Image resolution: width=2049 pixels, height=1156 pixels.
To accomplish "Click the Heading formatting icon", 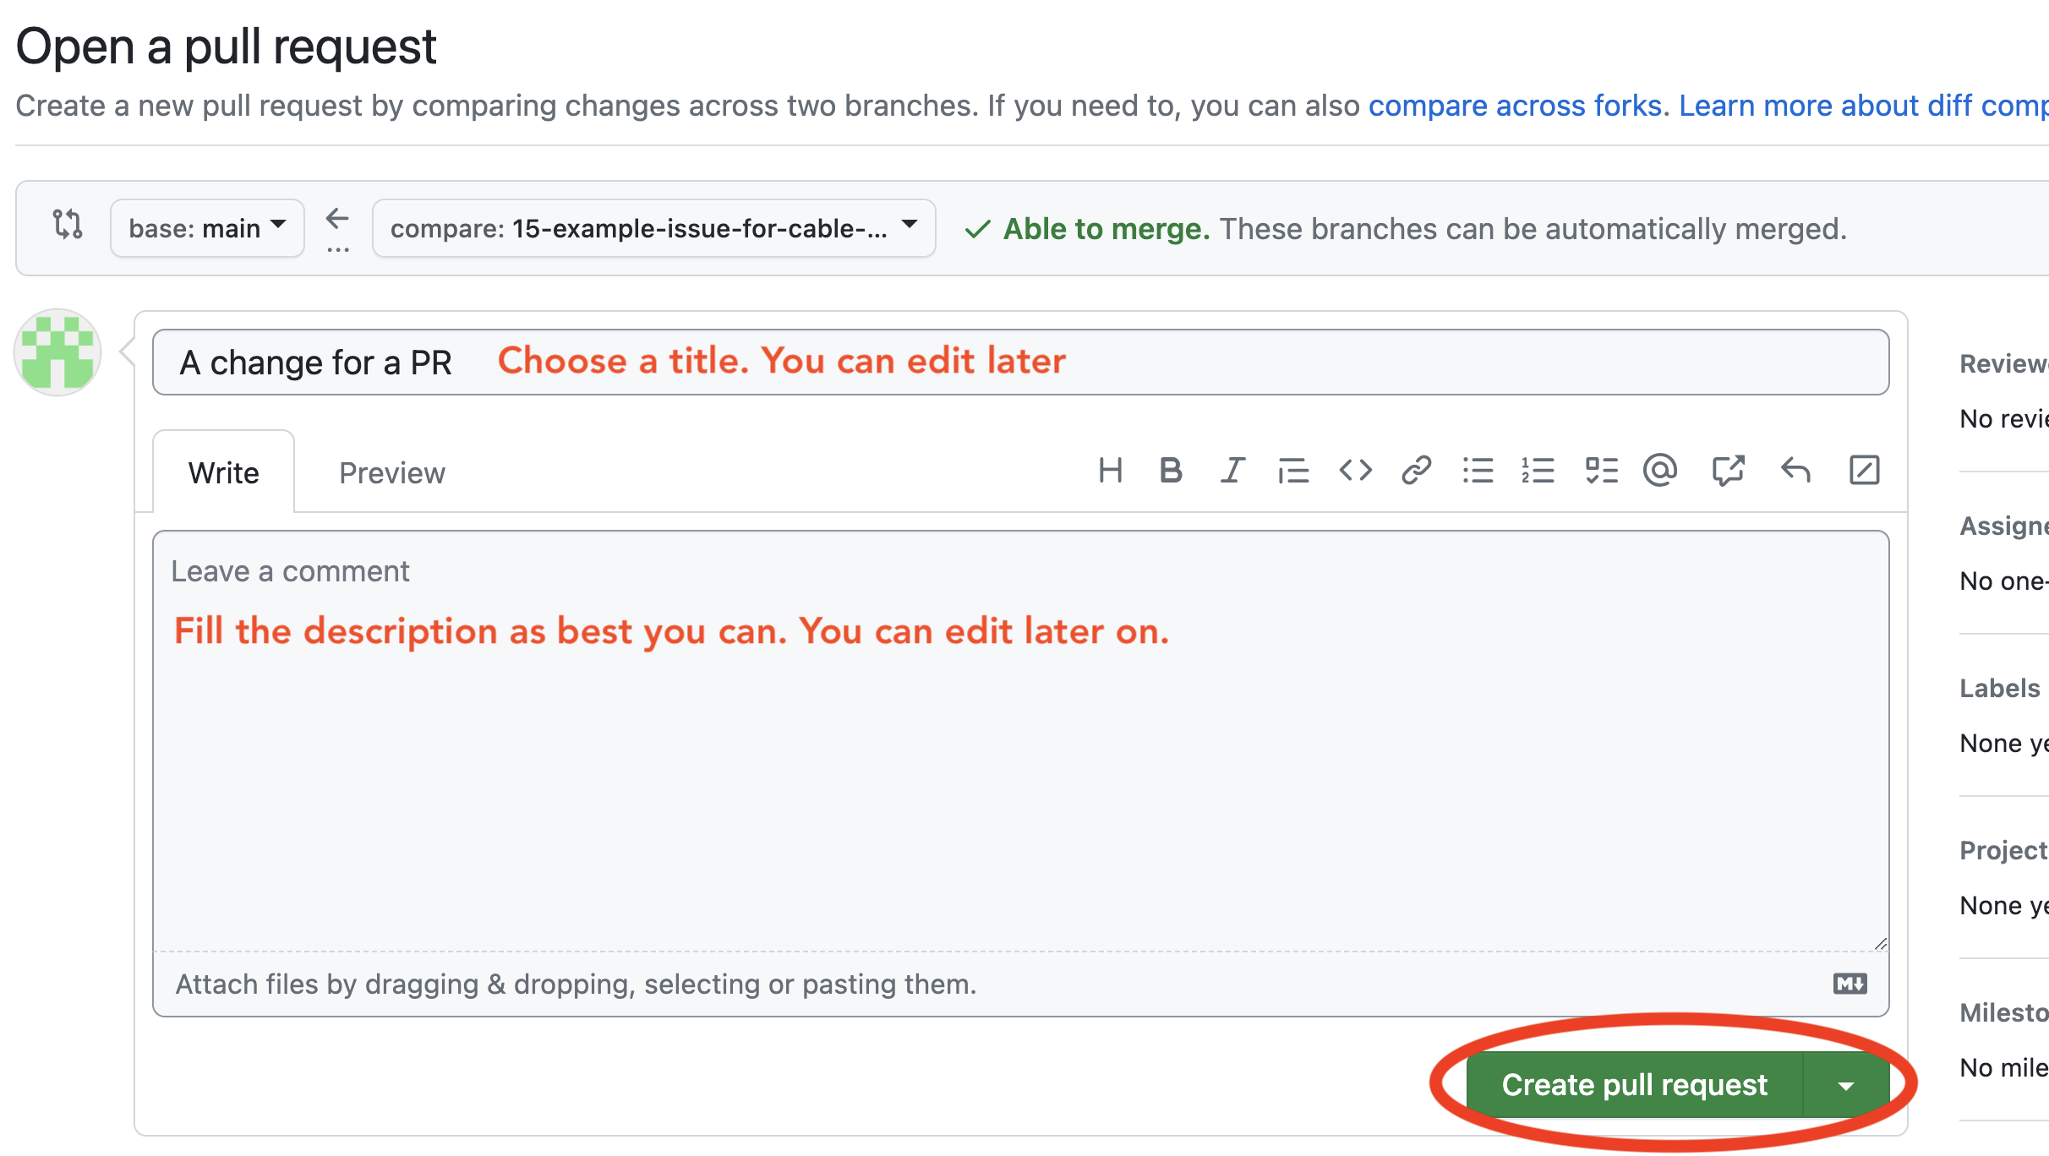I will coord(1110,471).
